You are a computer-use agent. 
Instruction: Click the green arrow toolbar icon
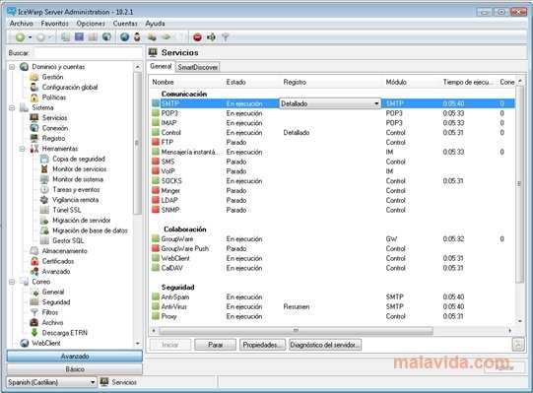pyautogui.click(x=166, y=37)
